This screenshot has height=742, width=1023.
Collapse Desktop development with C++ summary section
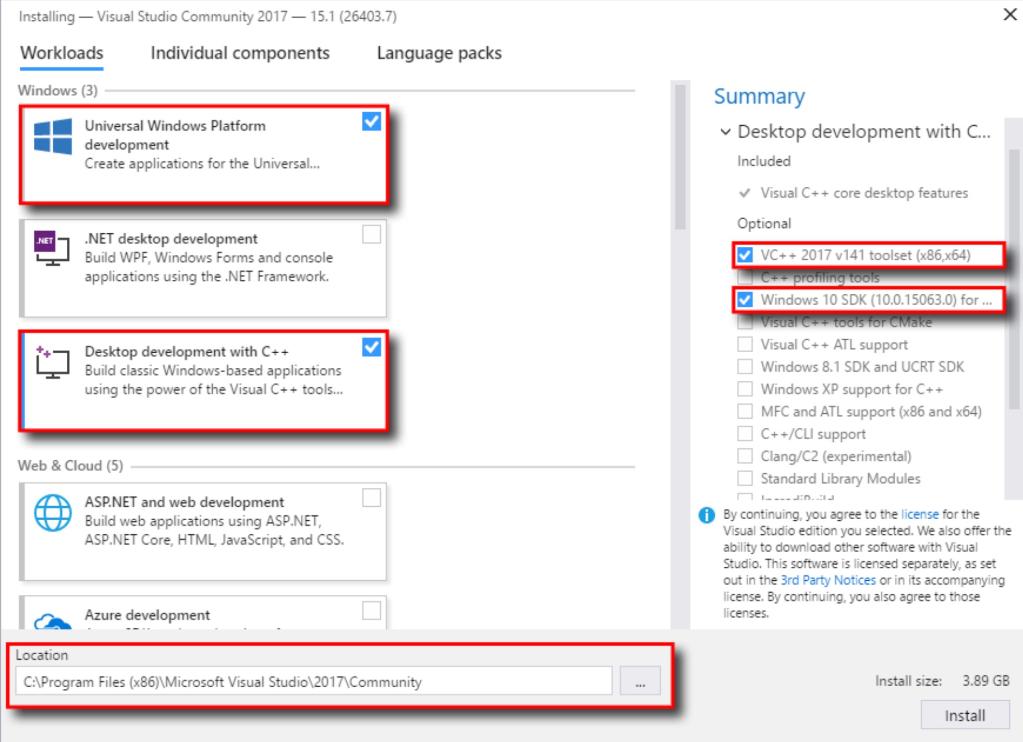[725, 131]
